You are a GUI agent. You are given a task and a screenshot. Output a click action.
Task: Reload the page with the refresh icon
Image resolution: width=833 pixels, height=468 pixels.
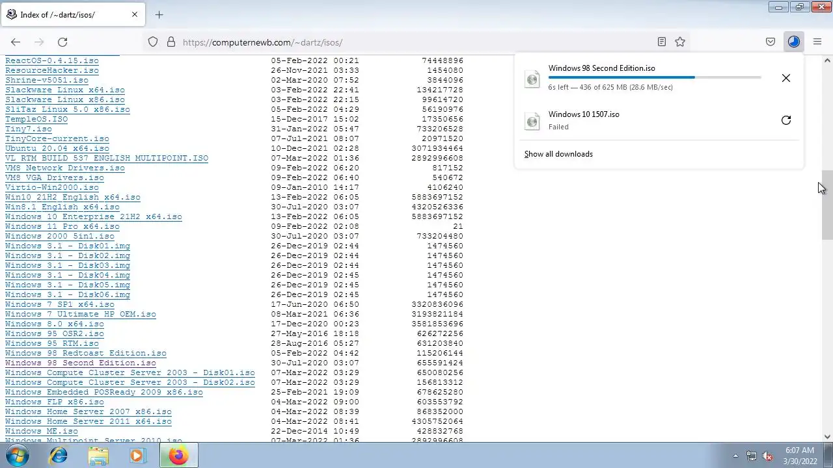62,42
